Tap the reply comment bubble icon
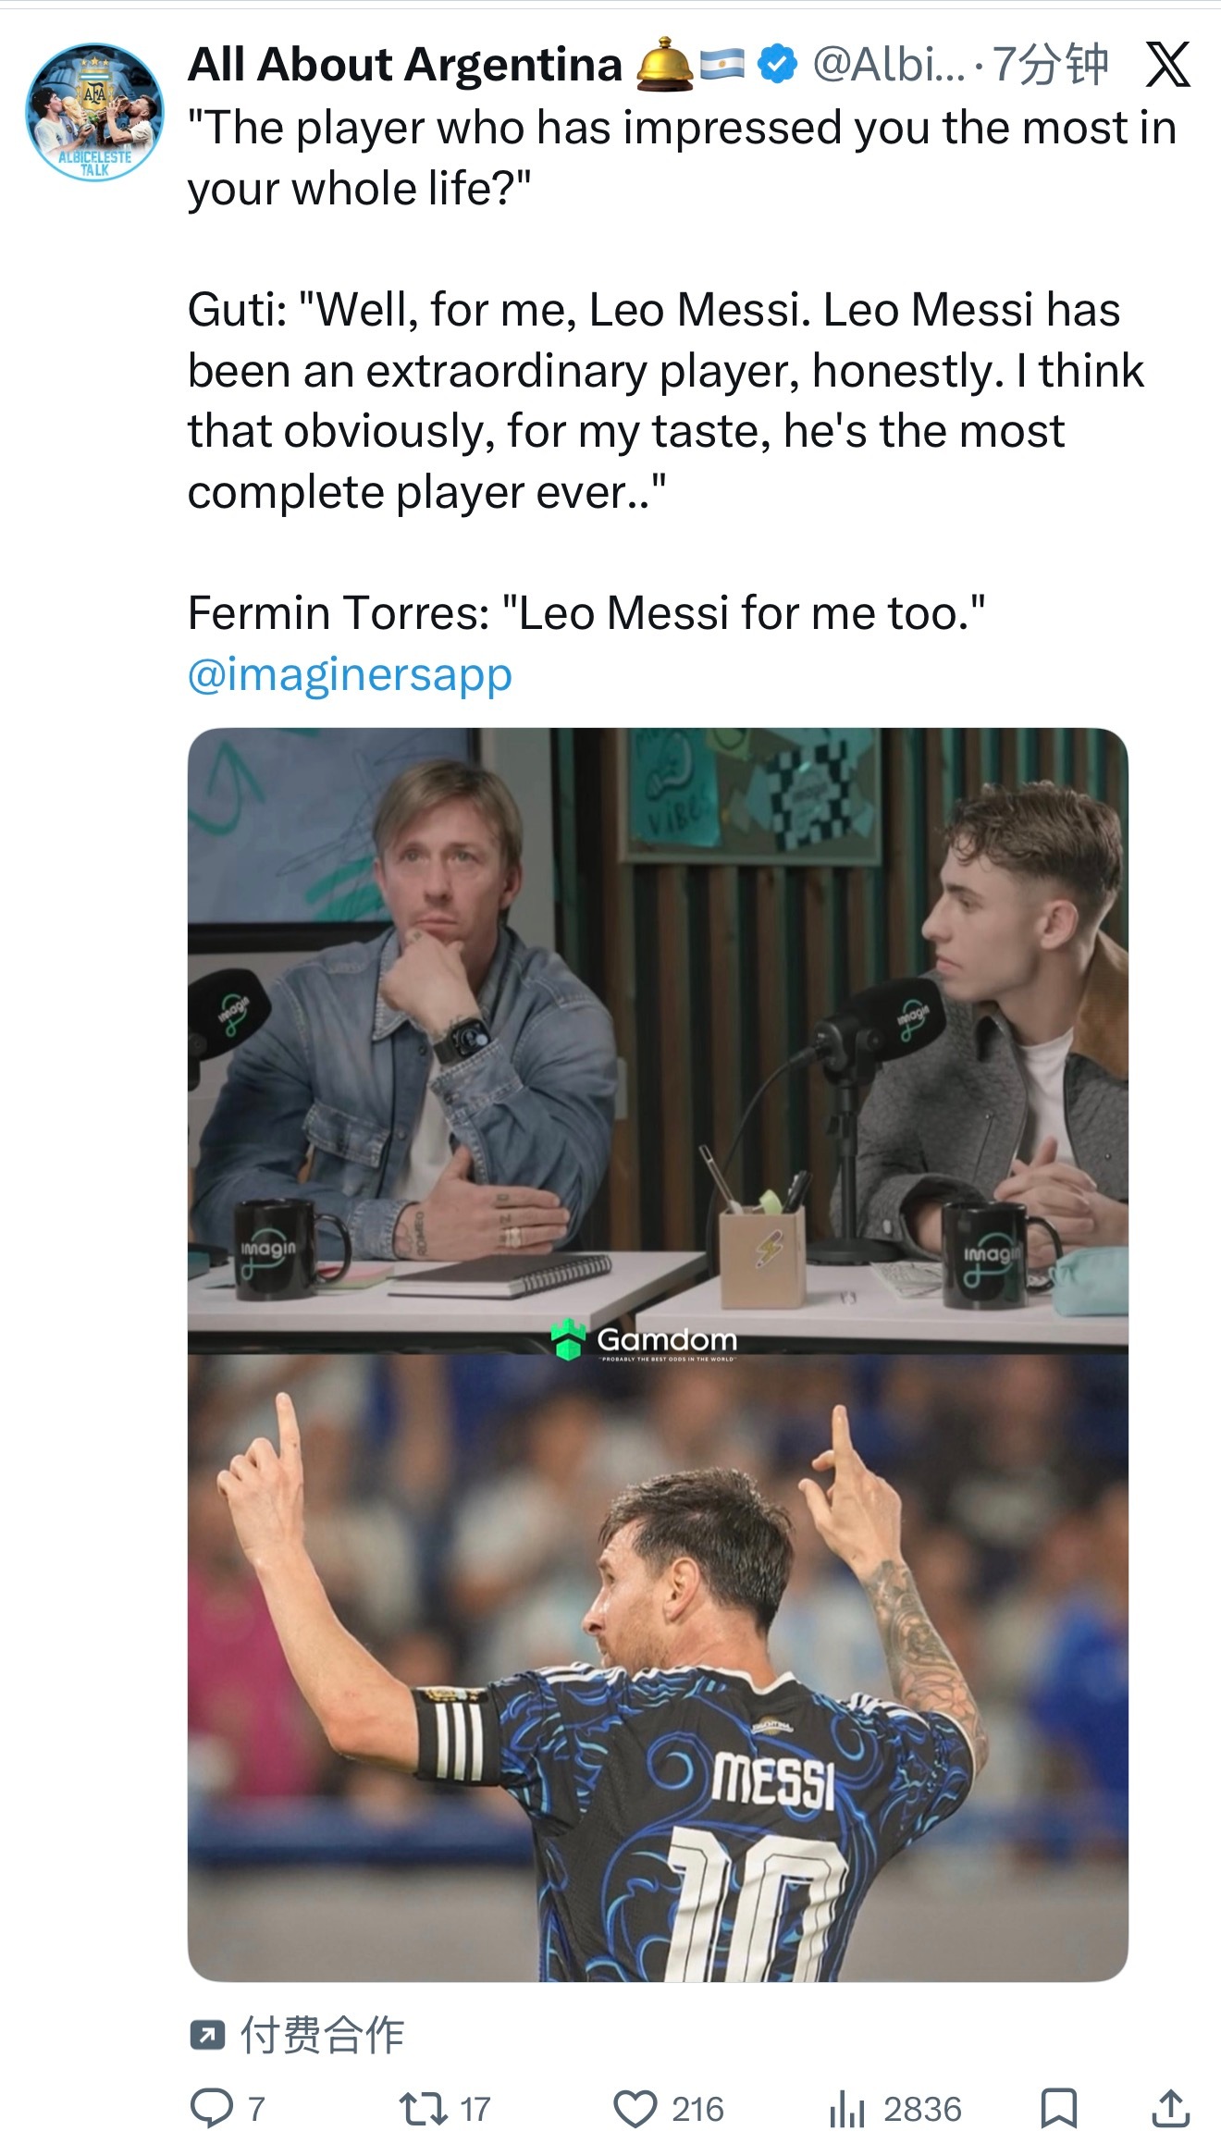This screenshot has height=2156, width=1221. 212,2109
